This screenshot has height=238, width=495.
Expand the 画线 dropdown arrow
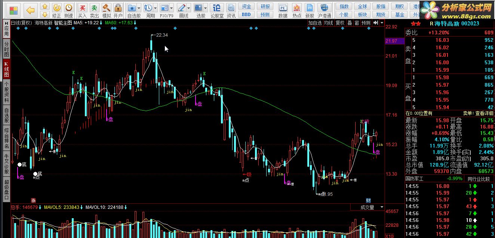[188, 8]
